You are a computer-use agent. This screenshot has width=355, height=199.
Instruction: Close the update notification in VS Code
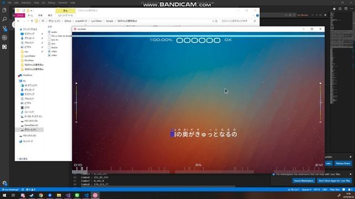click(351, 157)
